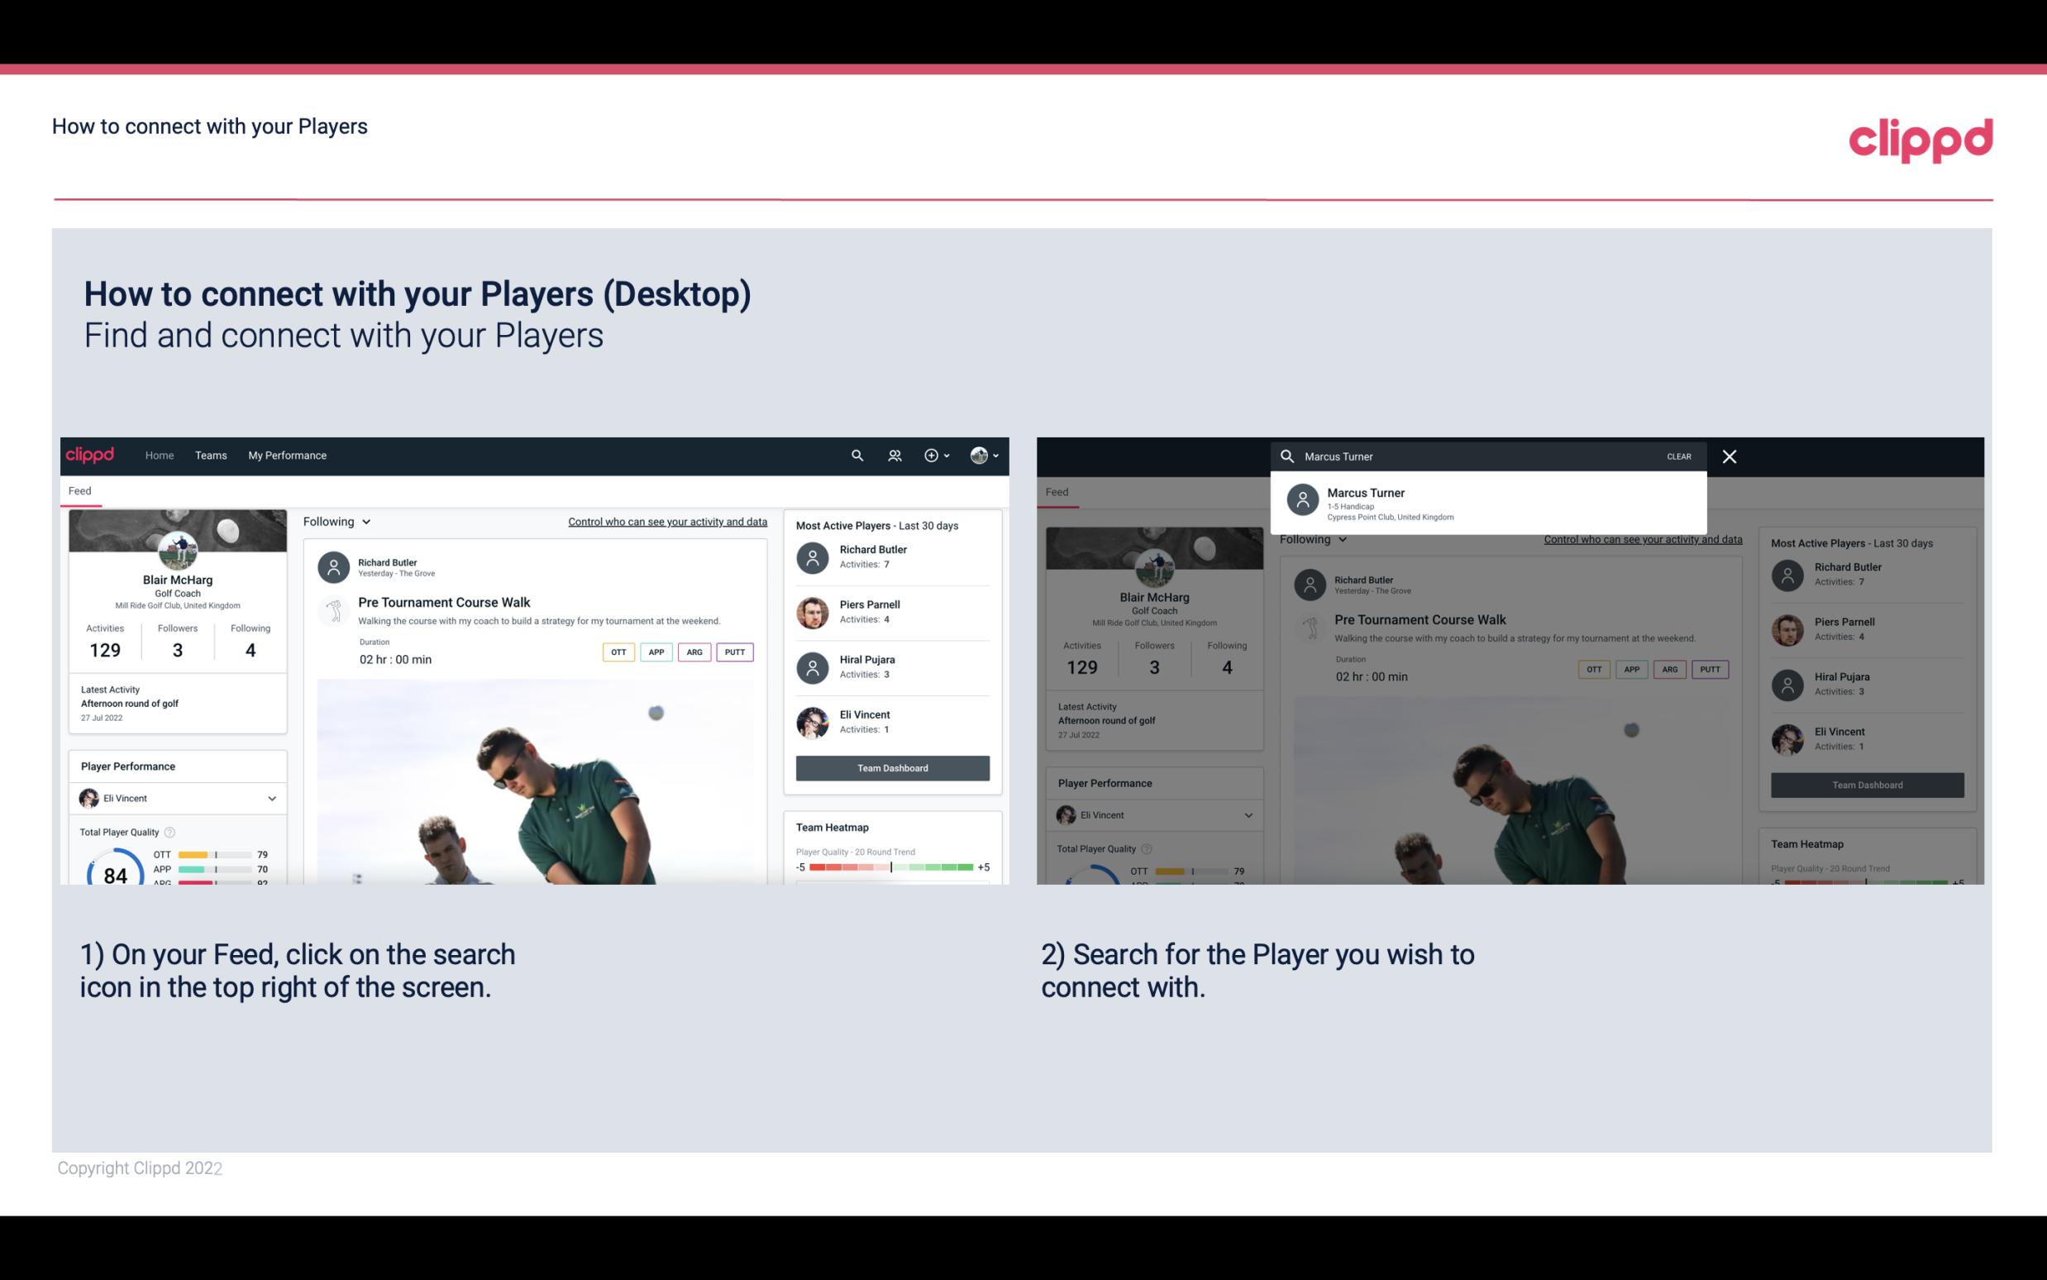
Task: Toggle Player Performance visibility for Eli Vincent
Action: 273,798
